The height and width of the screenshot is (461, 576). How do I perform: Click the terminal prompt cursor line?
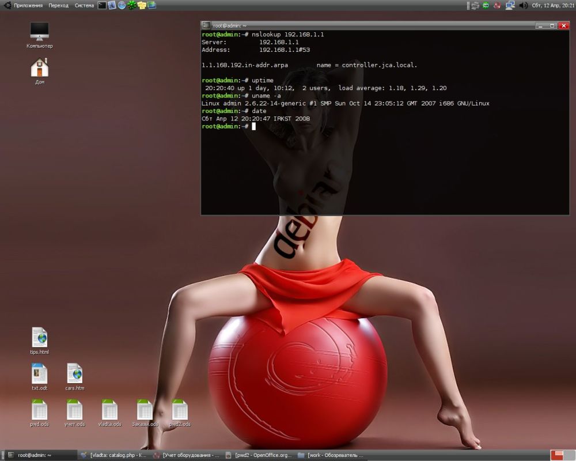229,126
